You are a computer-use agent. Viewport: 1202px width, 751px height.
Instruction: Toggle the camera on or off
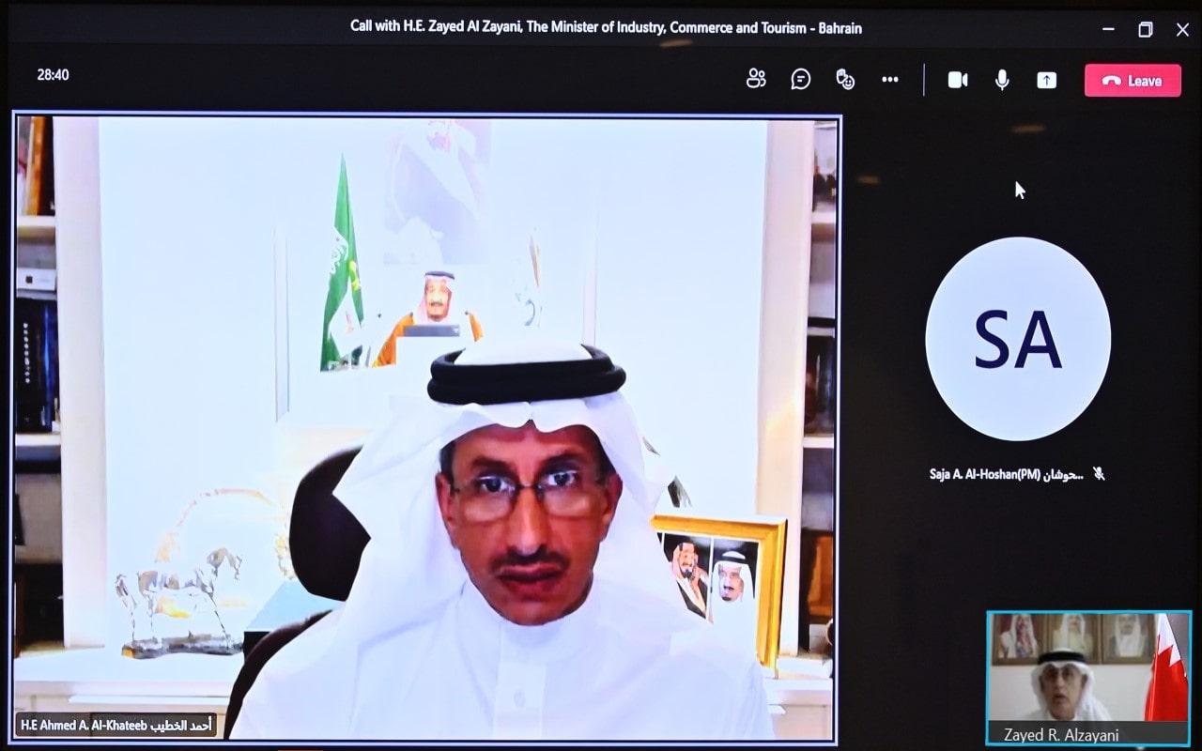point(958,80)
